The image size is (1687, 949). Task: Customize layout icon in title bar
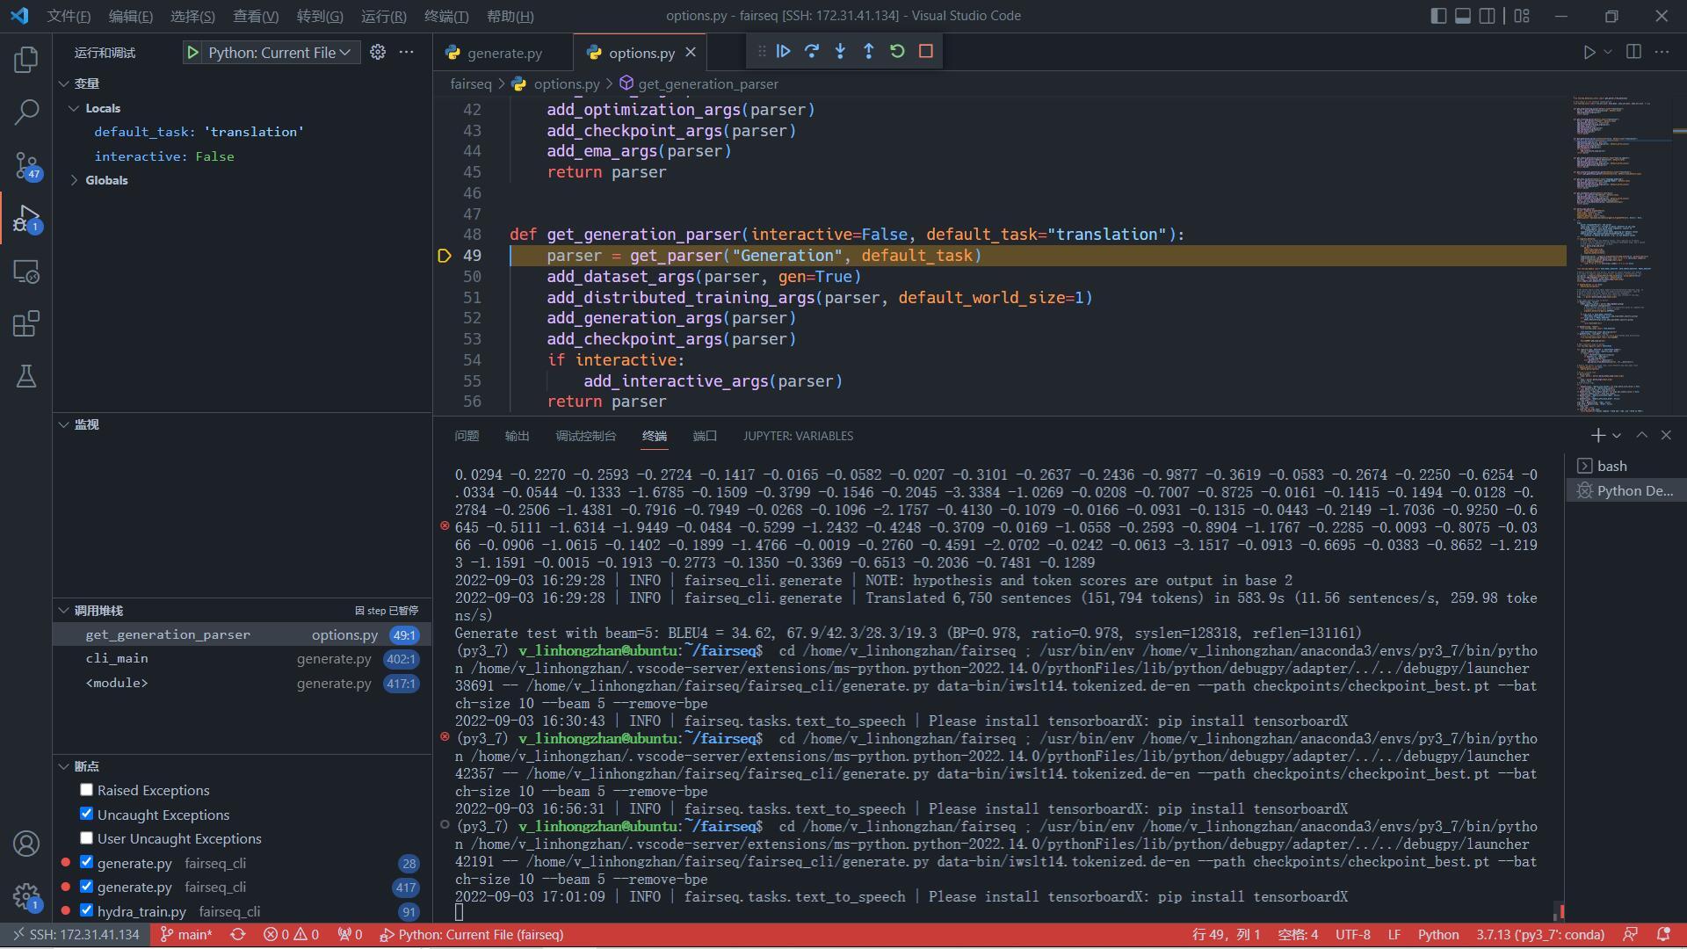click(x=1522, y=16)
